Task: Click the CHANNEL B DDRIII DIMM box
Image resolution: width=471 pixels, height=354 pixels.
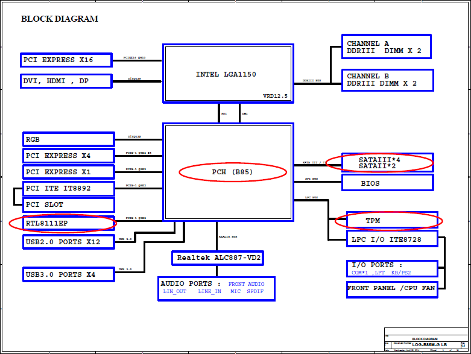Action: click(388, 80)
